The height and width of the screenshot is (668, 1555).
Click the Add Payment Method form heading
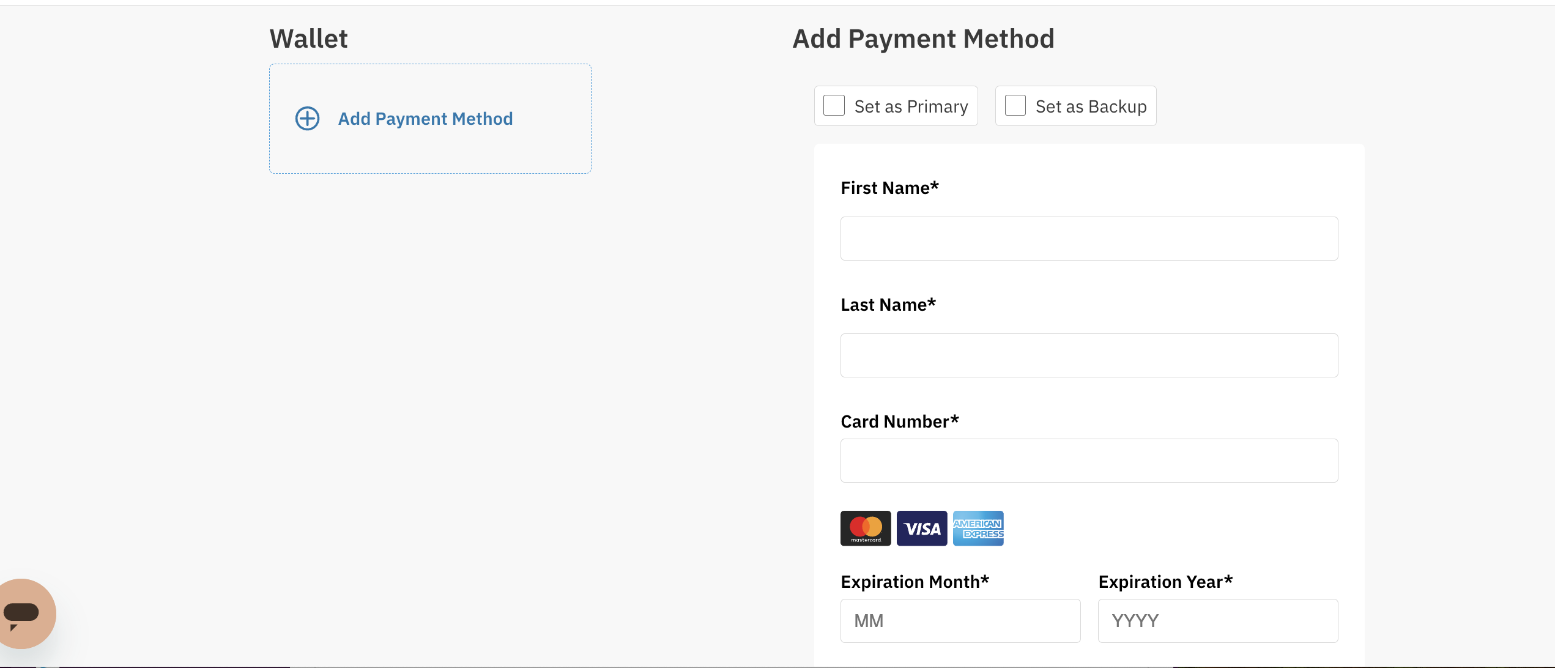point(923,39)
